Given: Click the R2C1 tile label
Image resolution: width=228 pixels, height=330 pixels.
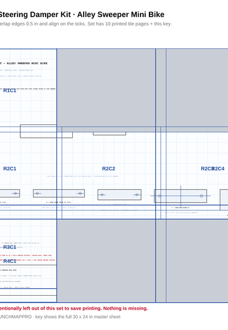Looking at the screenshot, I should click(9, 169).
